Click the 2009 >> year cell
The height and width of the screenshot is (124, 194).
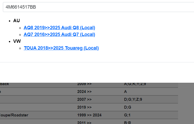pyautogui.click(x=84, y=84)
